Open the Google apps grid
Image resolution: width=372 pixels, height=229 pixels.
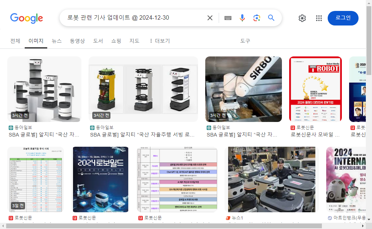point(319,18)
